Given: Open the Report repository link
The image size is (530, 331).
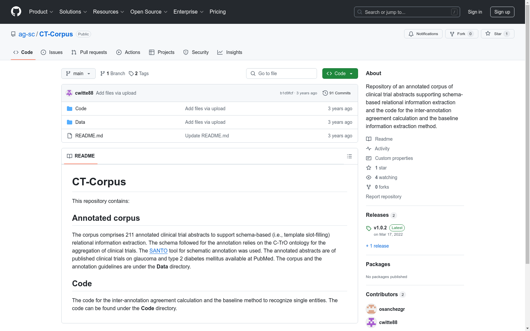Looking at the screenshot, I should click(x=384, y=197).
